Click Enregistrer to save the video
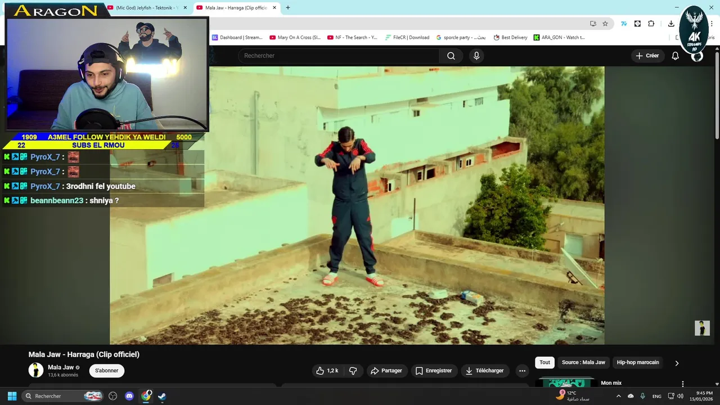Image resolution: width=720 pixels, height=405 pixels. tap(434, 371)
